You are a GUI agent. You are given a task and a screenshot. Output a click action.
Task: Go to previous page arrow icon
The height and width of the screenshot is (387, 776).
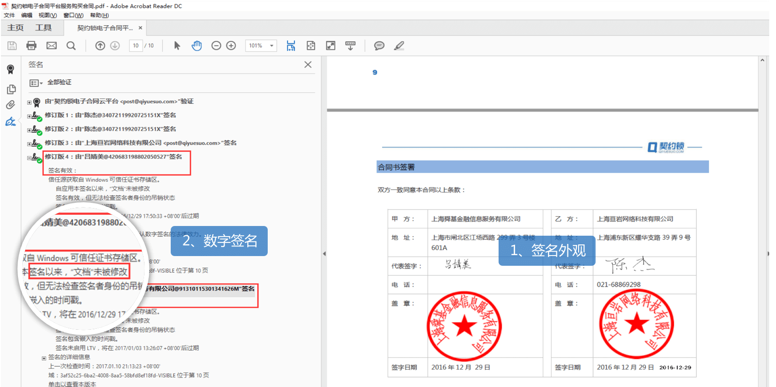pyautogui.click(x=100, y=46)
